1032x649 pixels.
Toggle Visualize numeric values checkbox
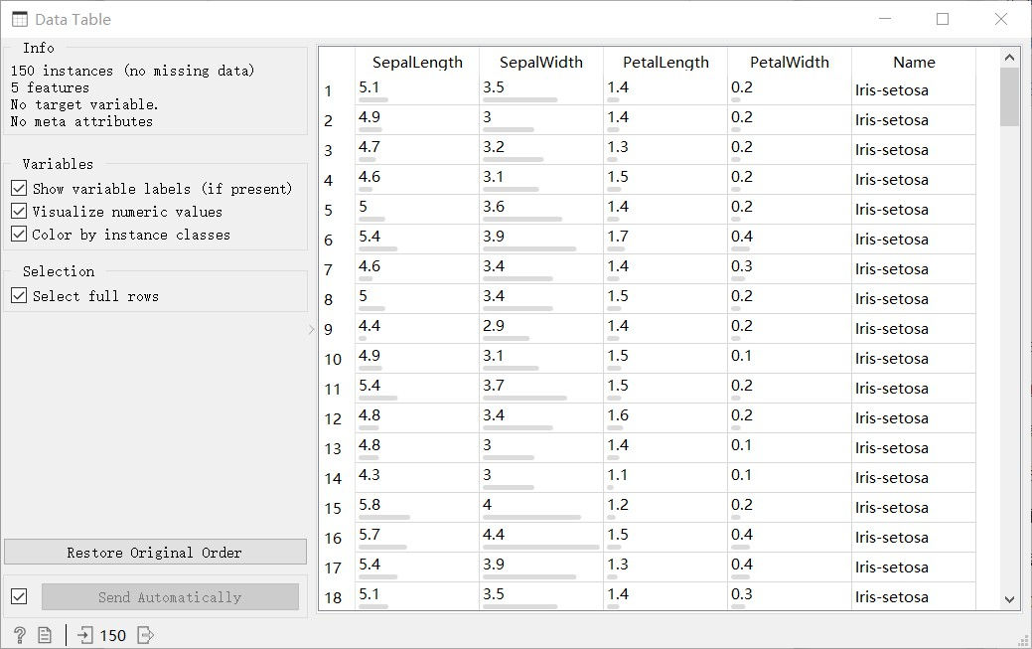[x=19, y=212]
